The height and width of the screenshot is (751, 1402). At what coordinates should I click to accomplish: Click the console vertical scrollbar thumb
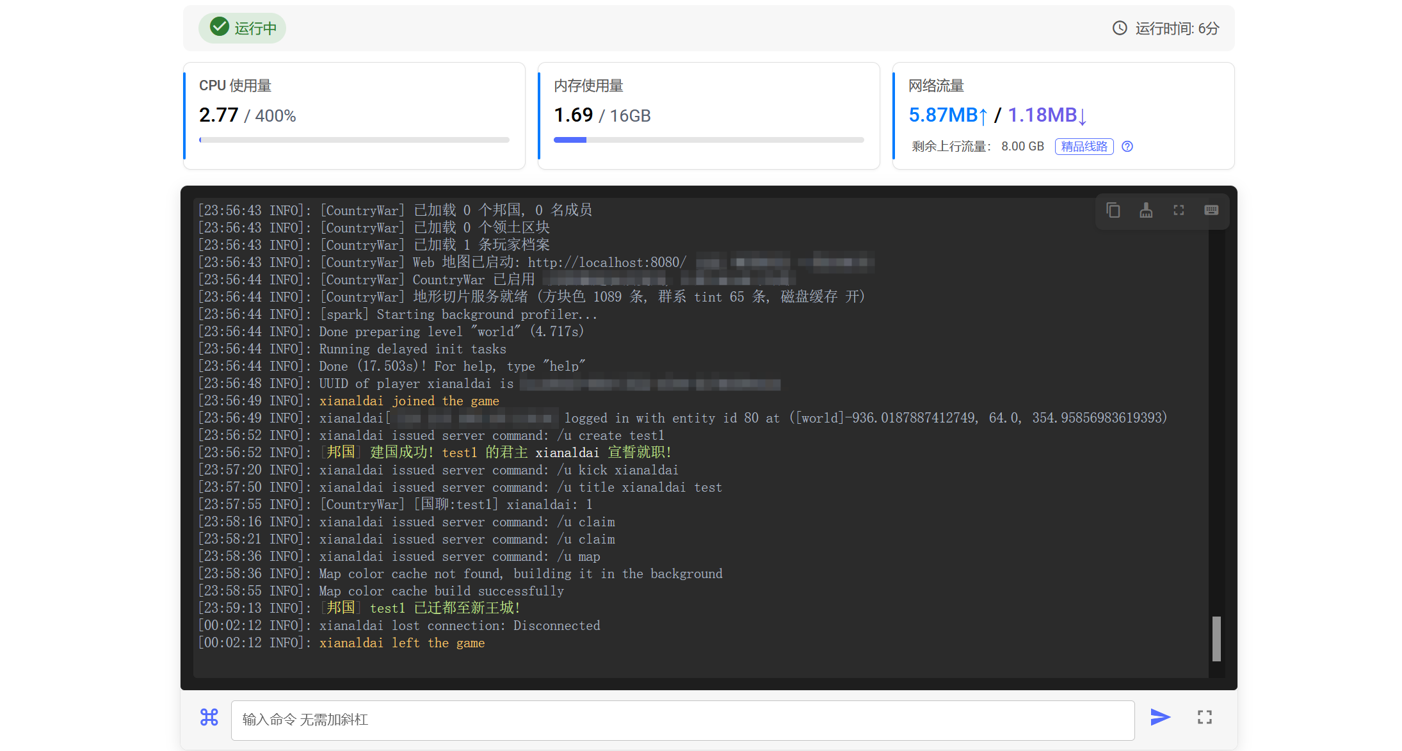1216,638
